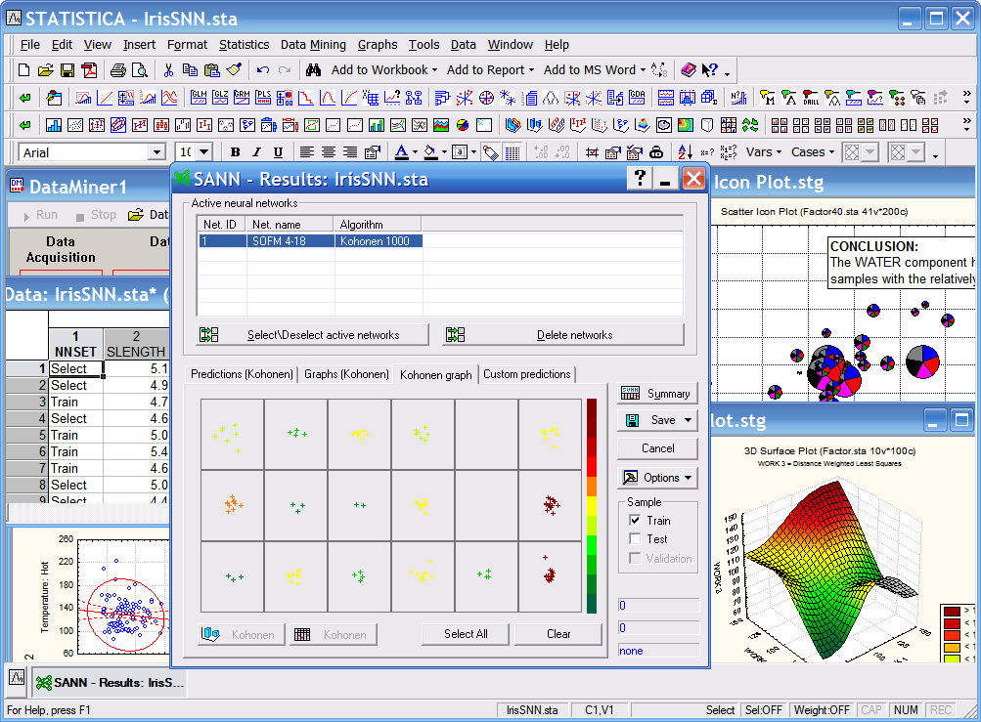Cut selection with the scissors icon
The width and height of the screenshot is (981, 722).
[167, 70]
